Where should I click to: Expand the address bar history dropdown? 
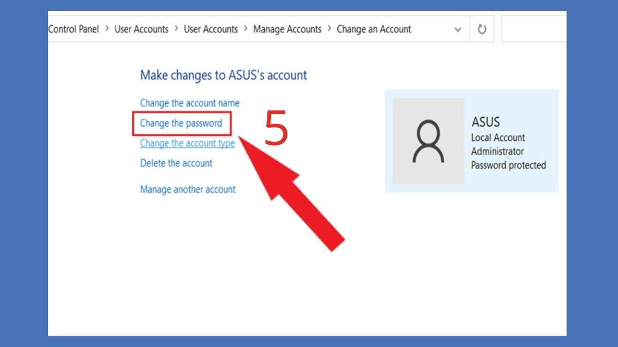pos(458,29)
